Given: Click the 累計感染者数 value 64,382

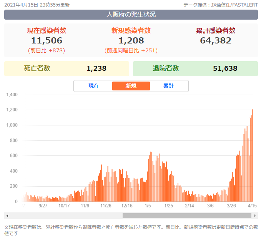Looking at the screenshot, I should tap(215, 40).
